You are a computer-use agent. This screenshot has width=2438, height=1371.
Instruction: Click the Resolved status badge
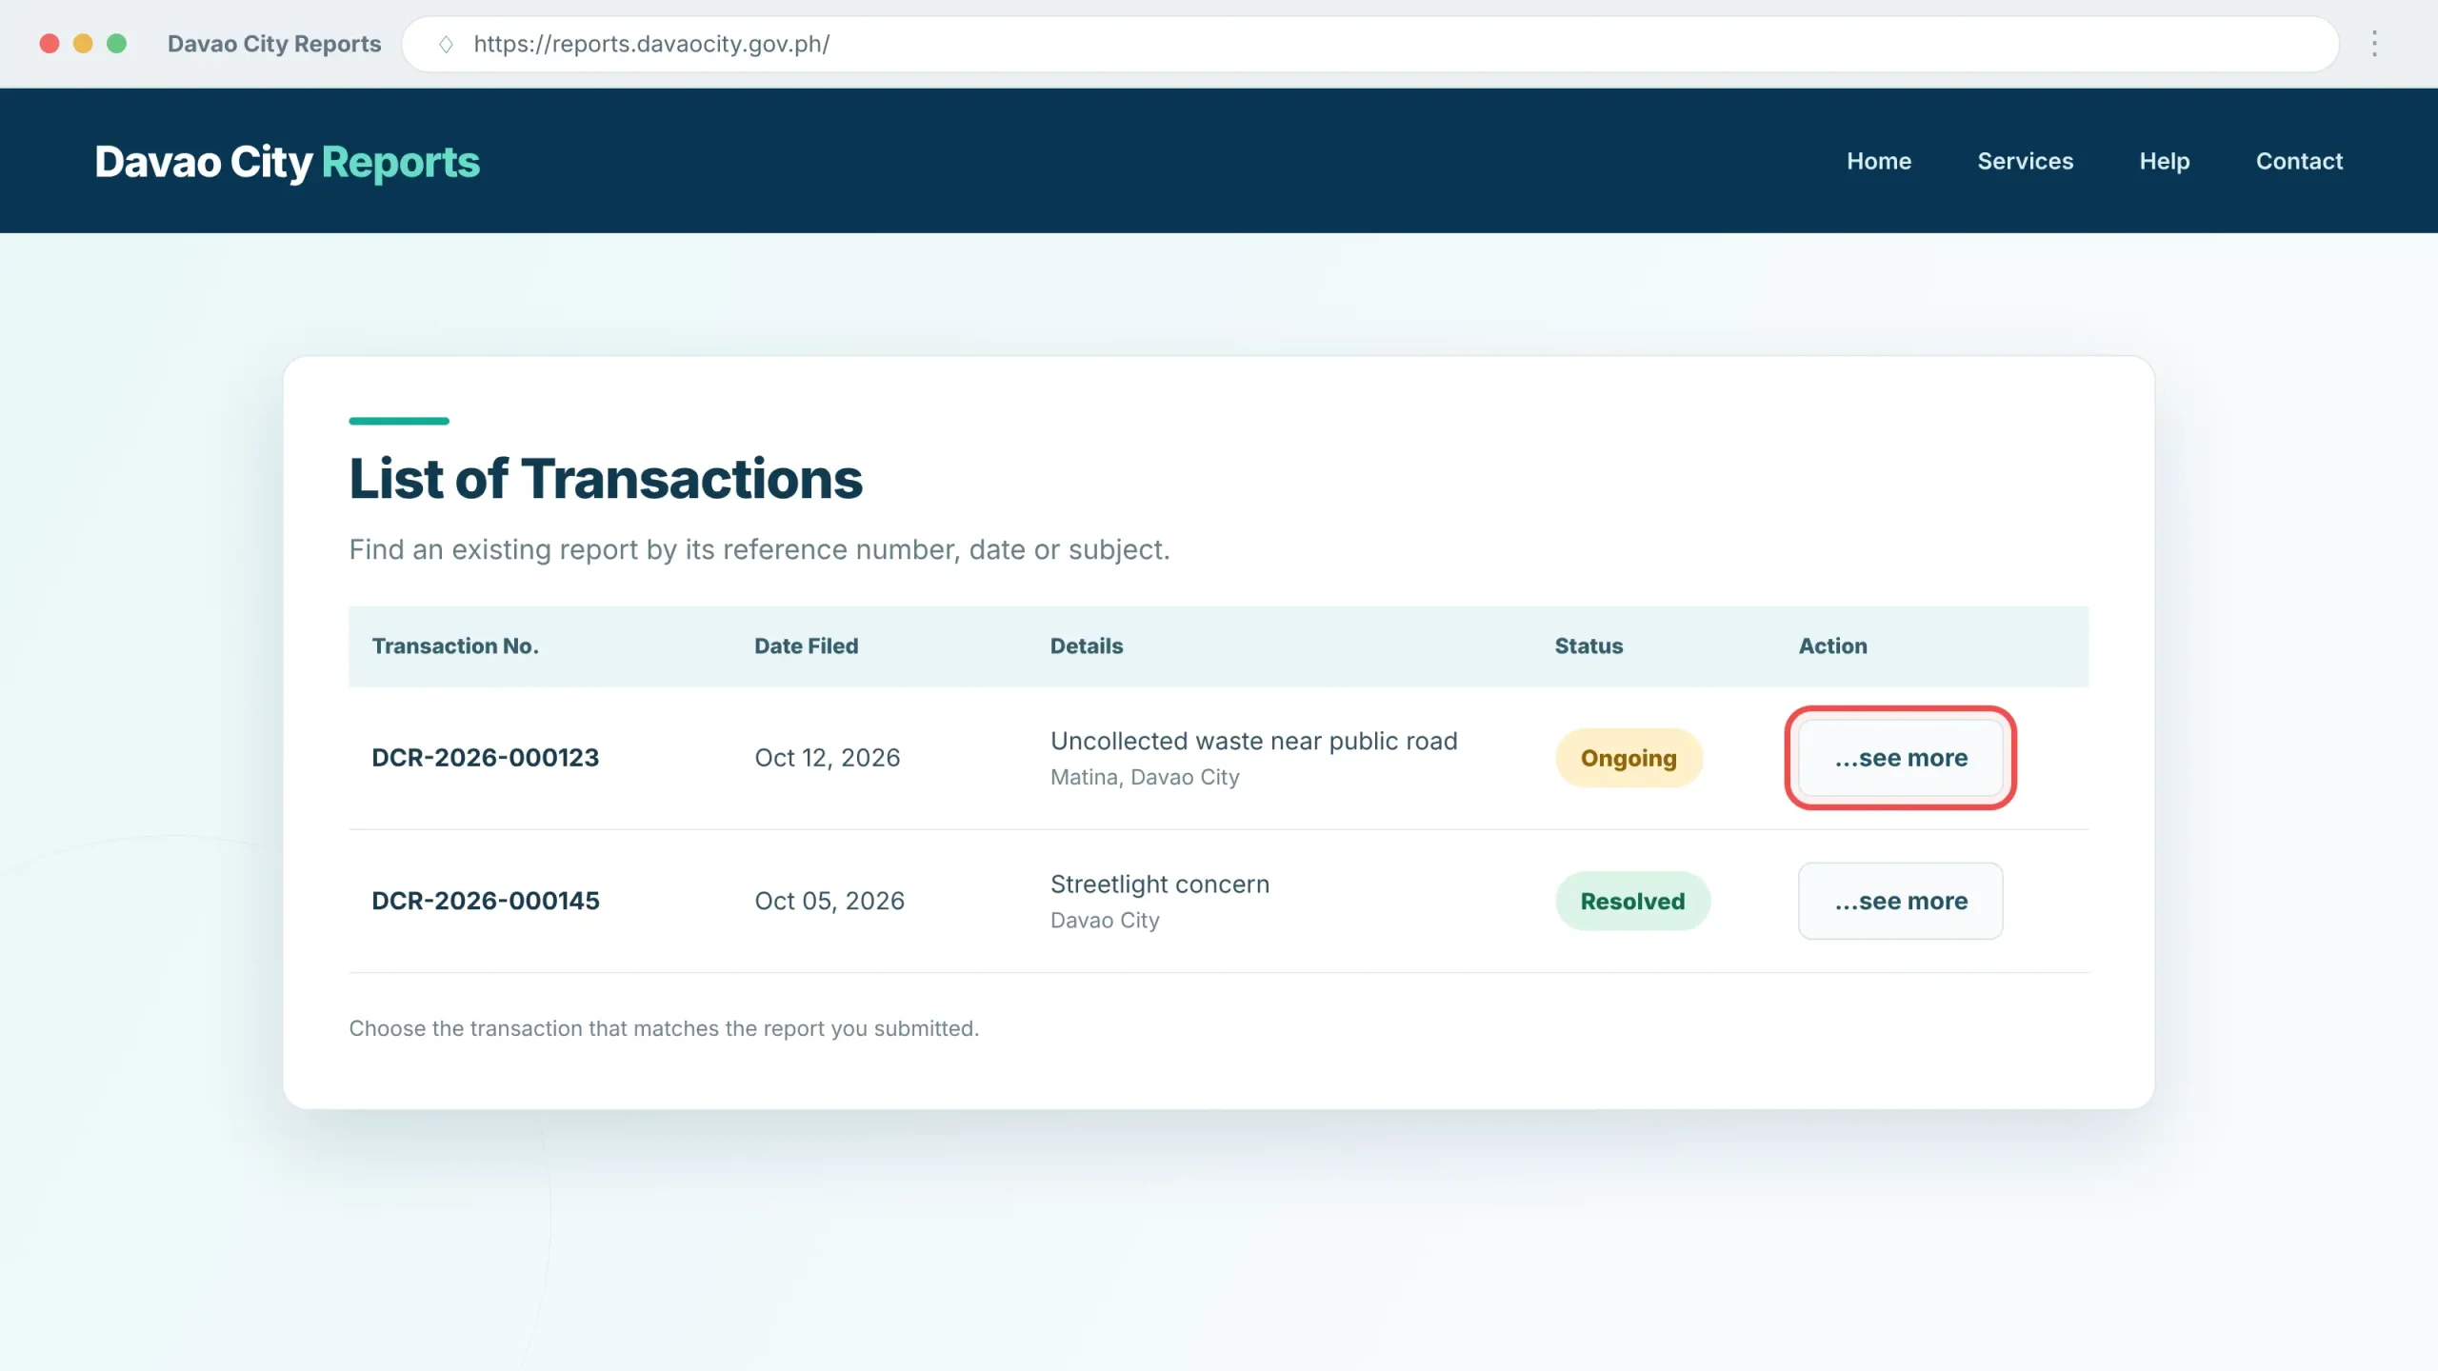pos(1632,901)
